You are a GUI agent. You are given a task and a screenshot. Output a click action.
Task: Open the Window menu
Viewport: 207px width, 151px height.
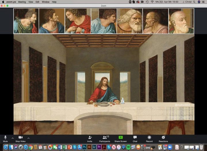pyautogui.click(x=45, y=2)
